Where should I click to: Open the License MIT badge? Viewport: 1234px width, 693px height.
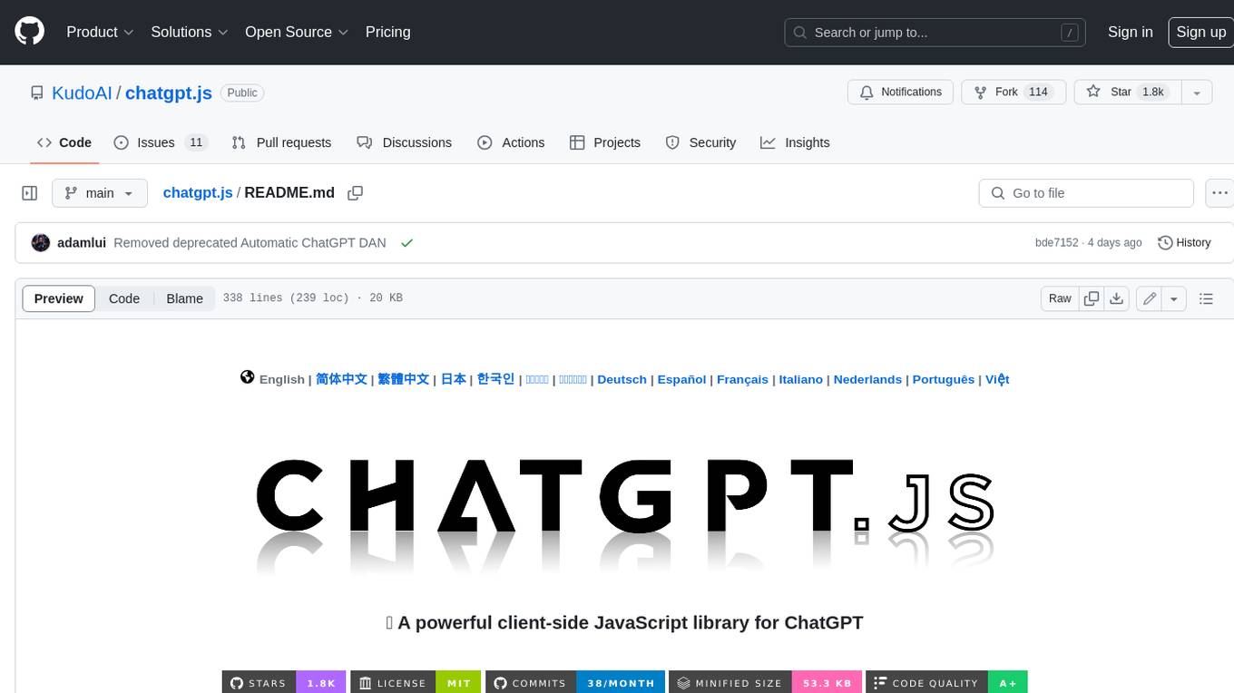(416, 682)
